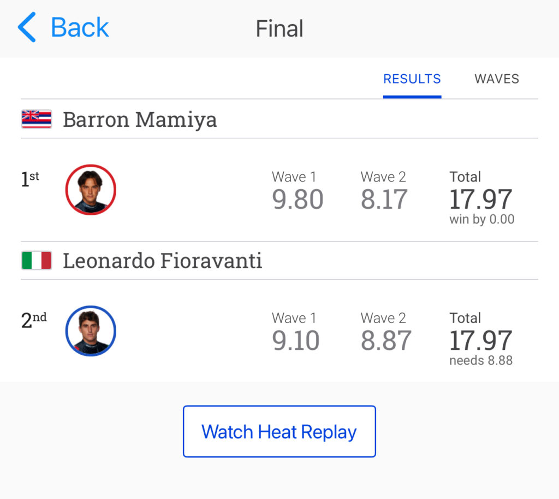Click the 2nd place rank label
The width and height of the screenshot is (559, 499).
[x=34, y=320]
